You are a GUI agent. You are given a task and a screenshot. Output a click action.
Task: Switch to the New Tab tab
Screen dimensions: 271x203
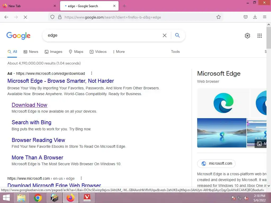click(x=30, y=6)
